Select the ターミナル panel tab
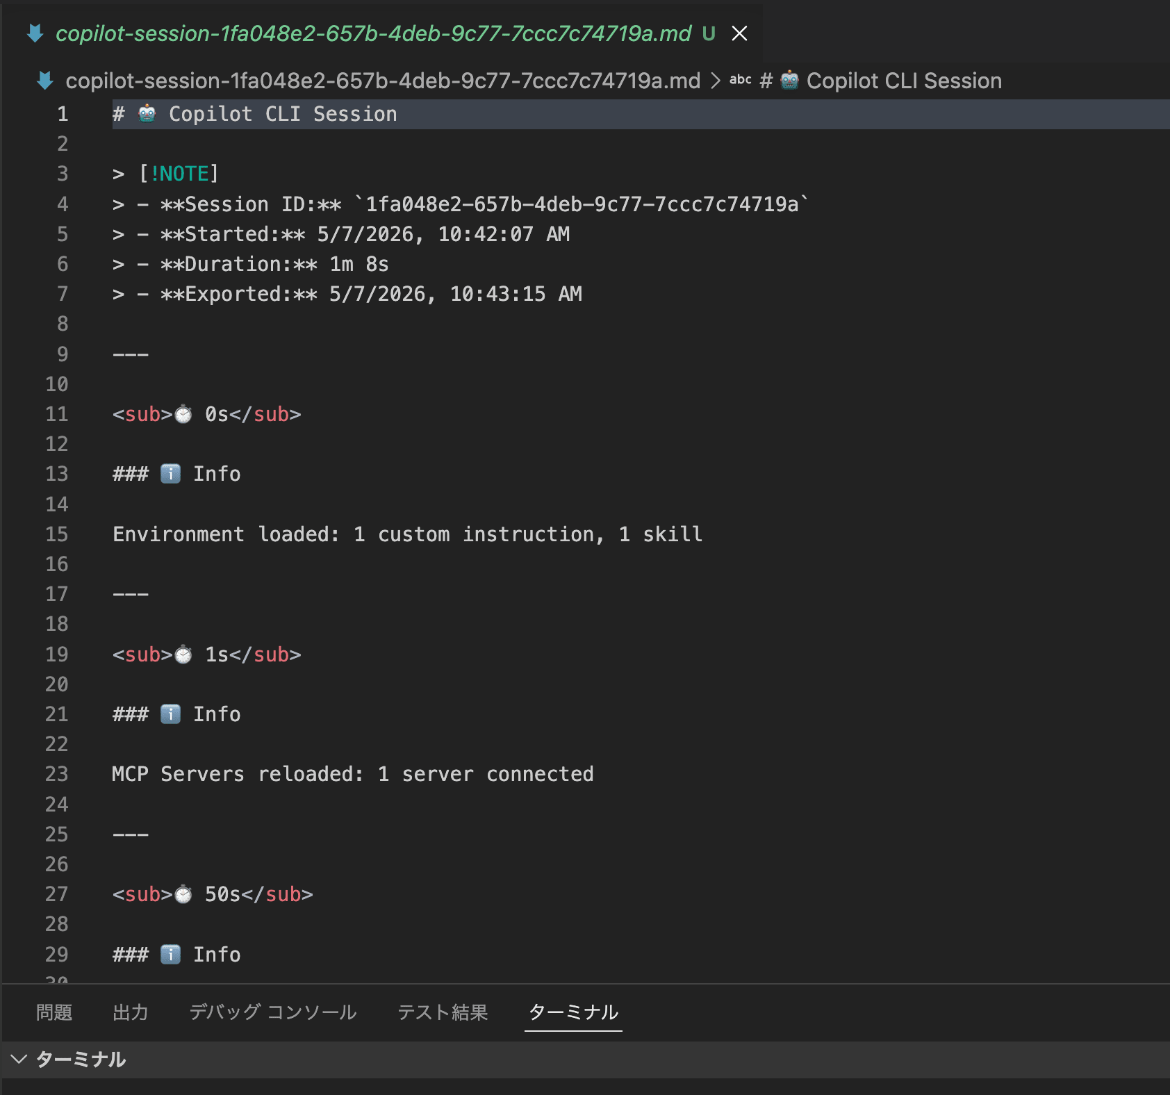This screenshot has height=1095, width=1170. point(573,1012)
